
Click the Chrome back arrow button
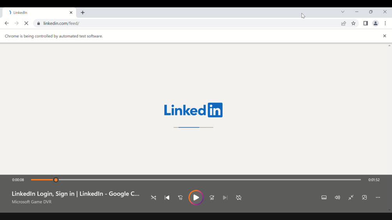7,23
